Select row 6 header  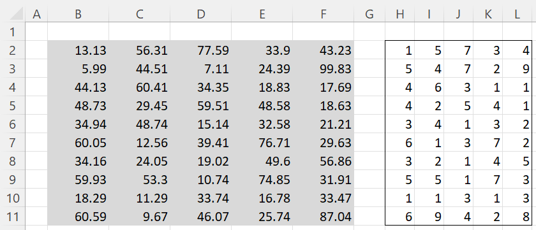13,124
